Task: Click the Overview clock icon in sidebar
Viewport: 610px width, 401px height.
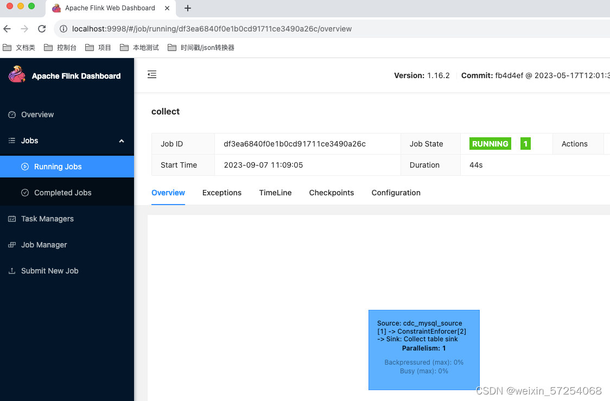Action: [12, 114]
